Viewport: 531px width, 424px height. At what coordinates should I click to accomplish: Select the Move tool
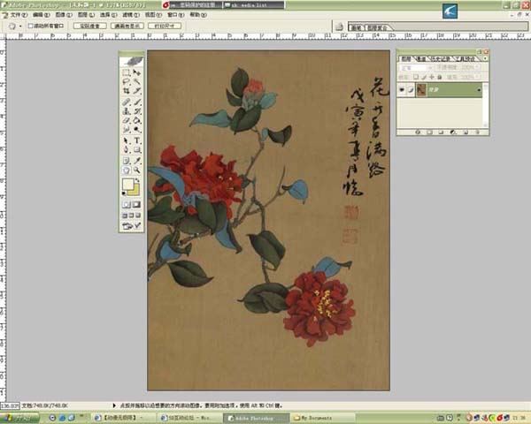pos(137,72)
